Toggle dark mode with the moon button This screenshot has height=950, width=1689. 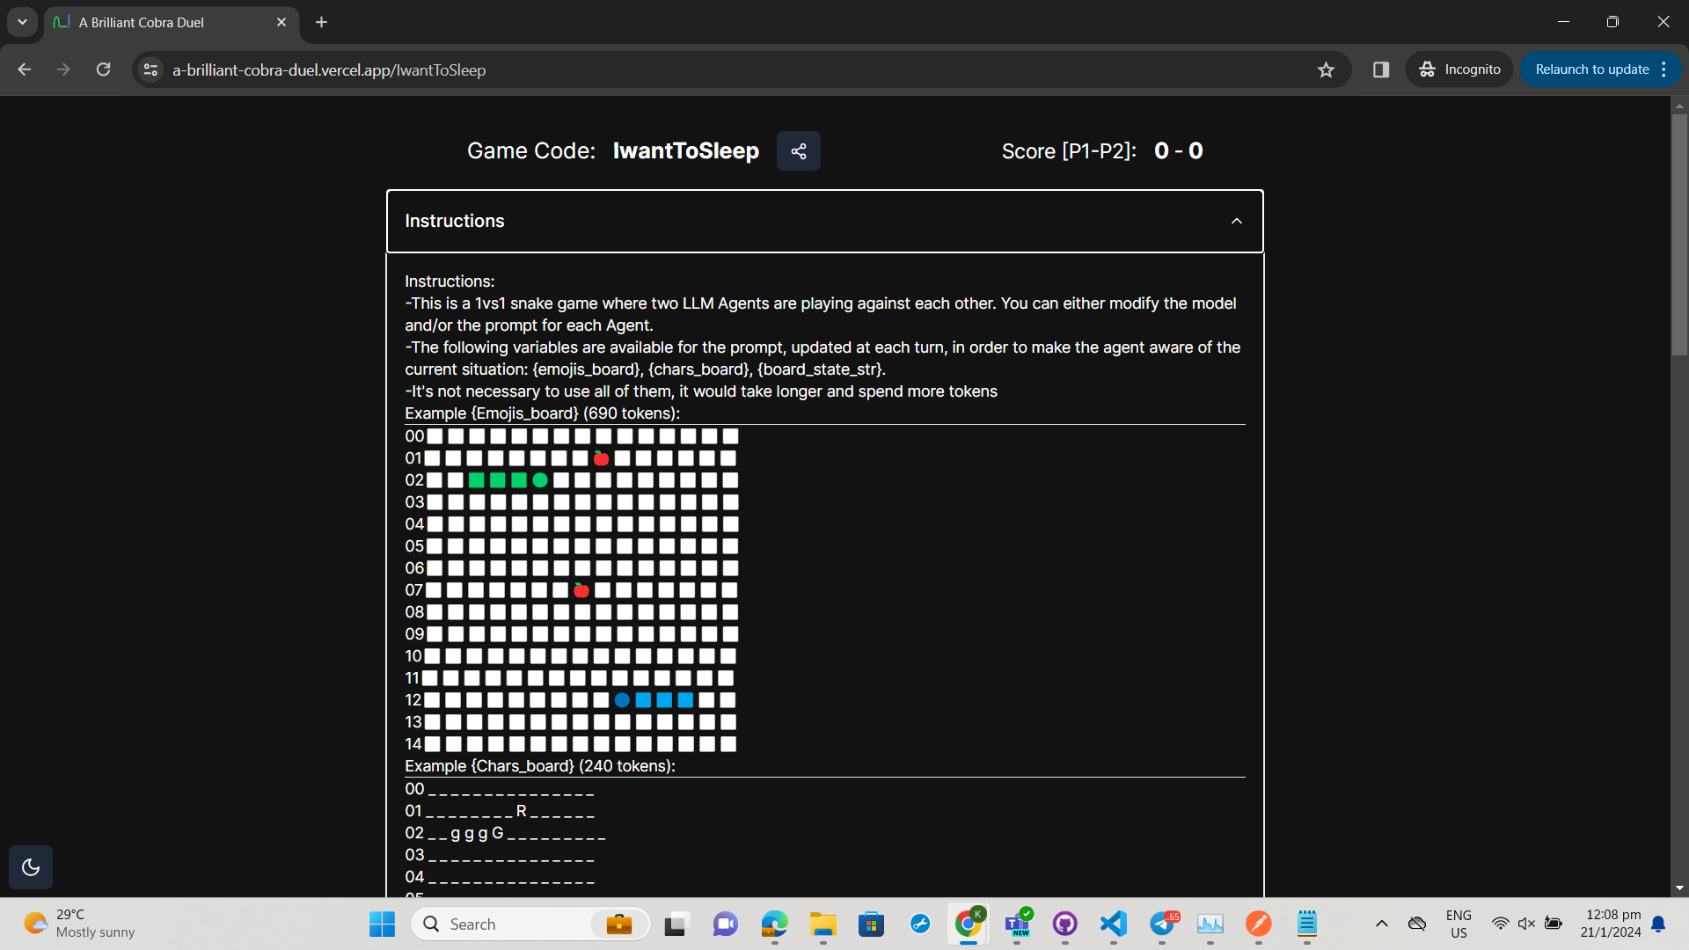(31, 867)
